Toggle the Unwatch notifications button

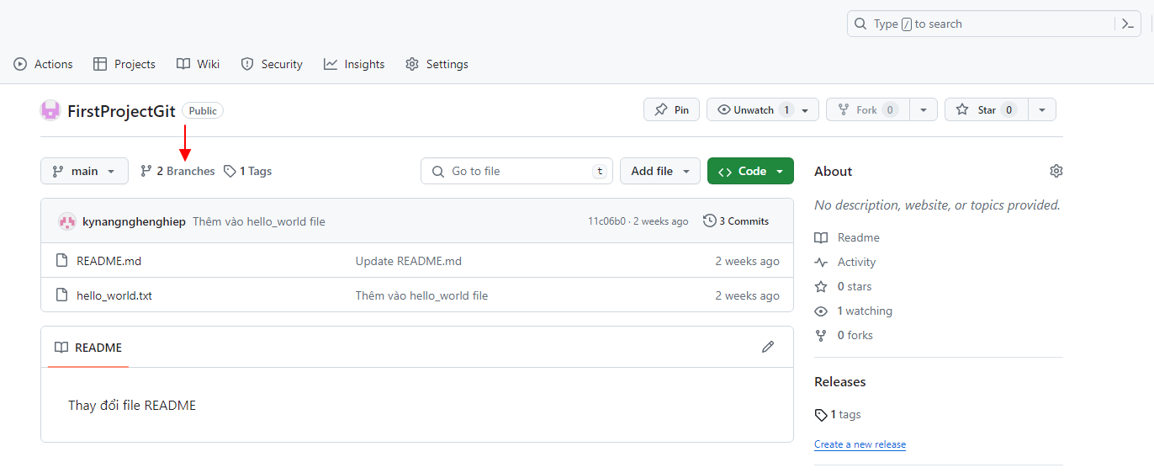tap(753, 110)
